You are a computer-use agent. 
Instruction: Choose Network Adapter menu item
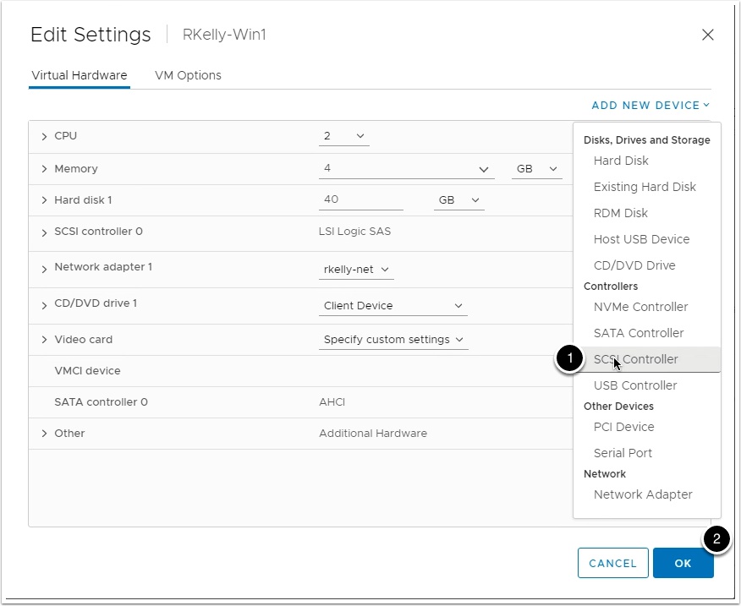pyautogui.click(x=643, y=494)
